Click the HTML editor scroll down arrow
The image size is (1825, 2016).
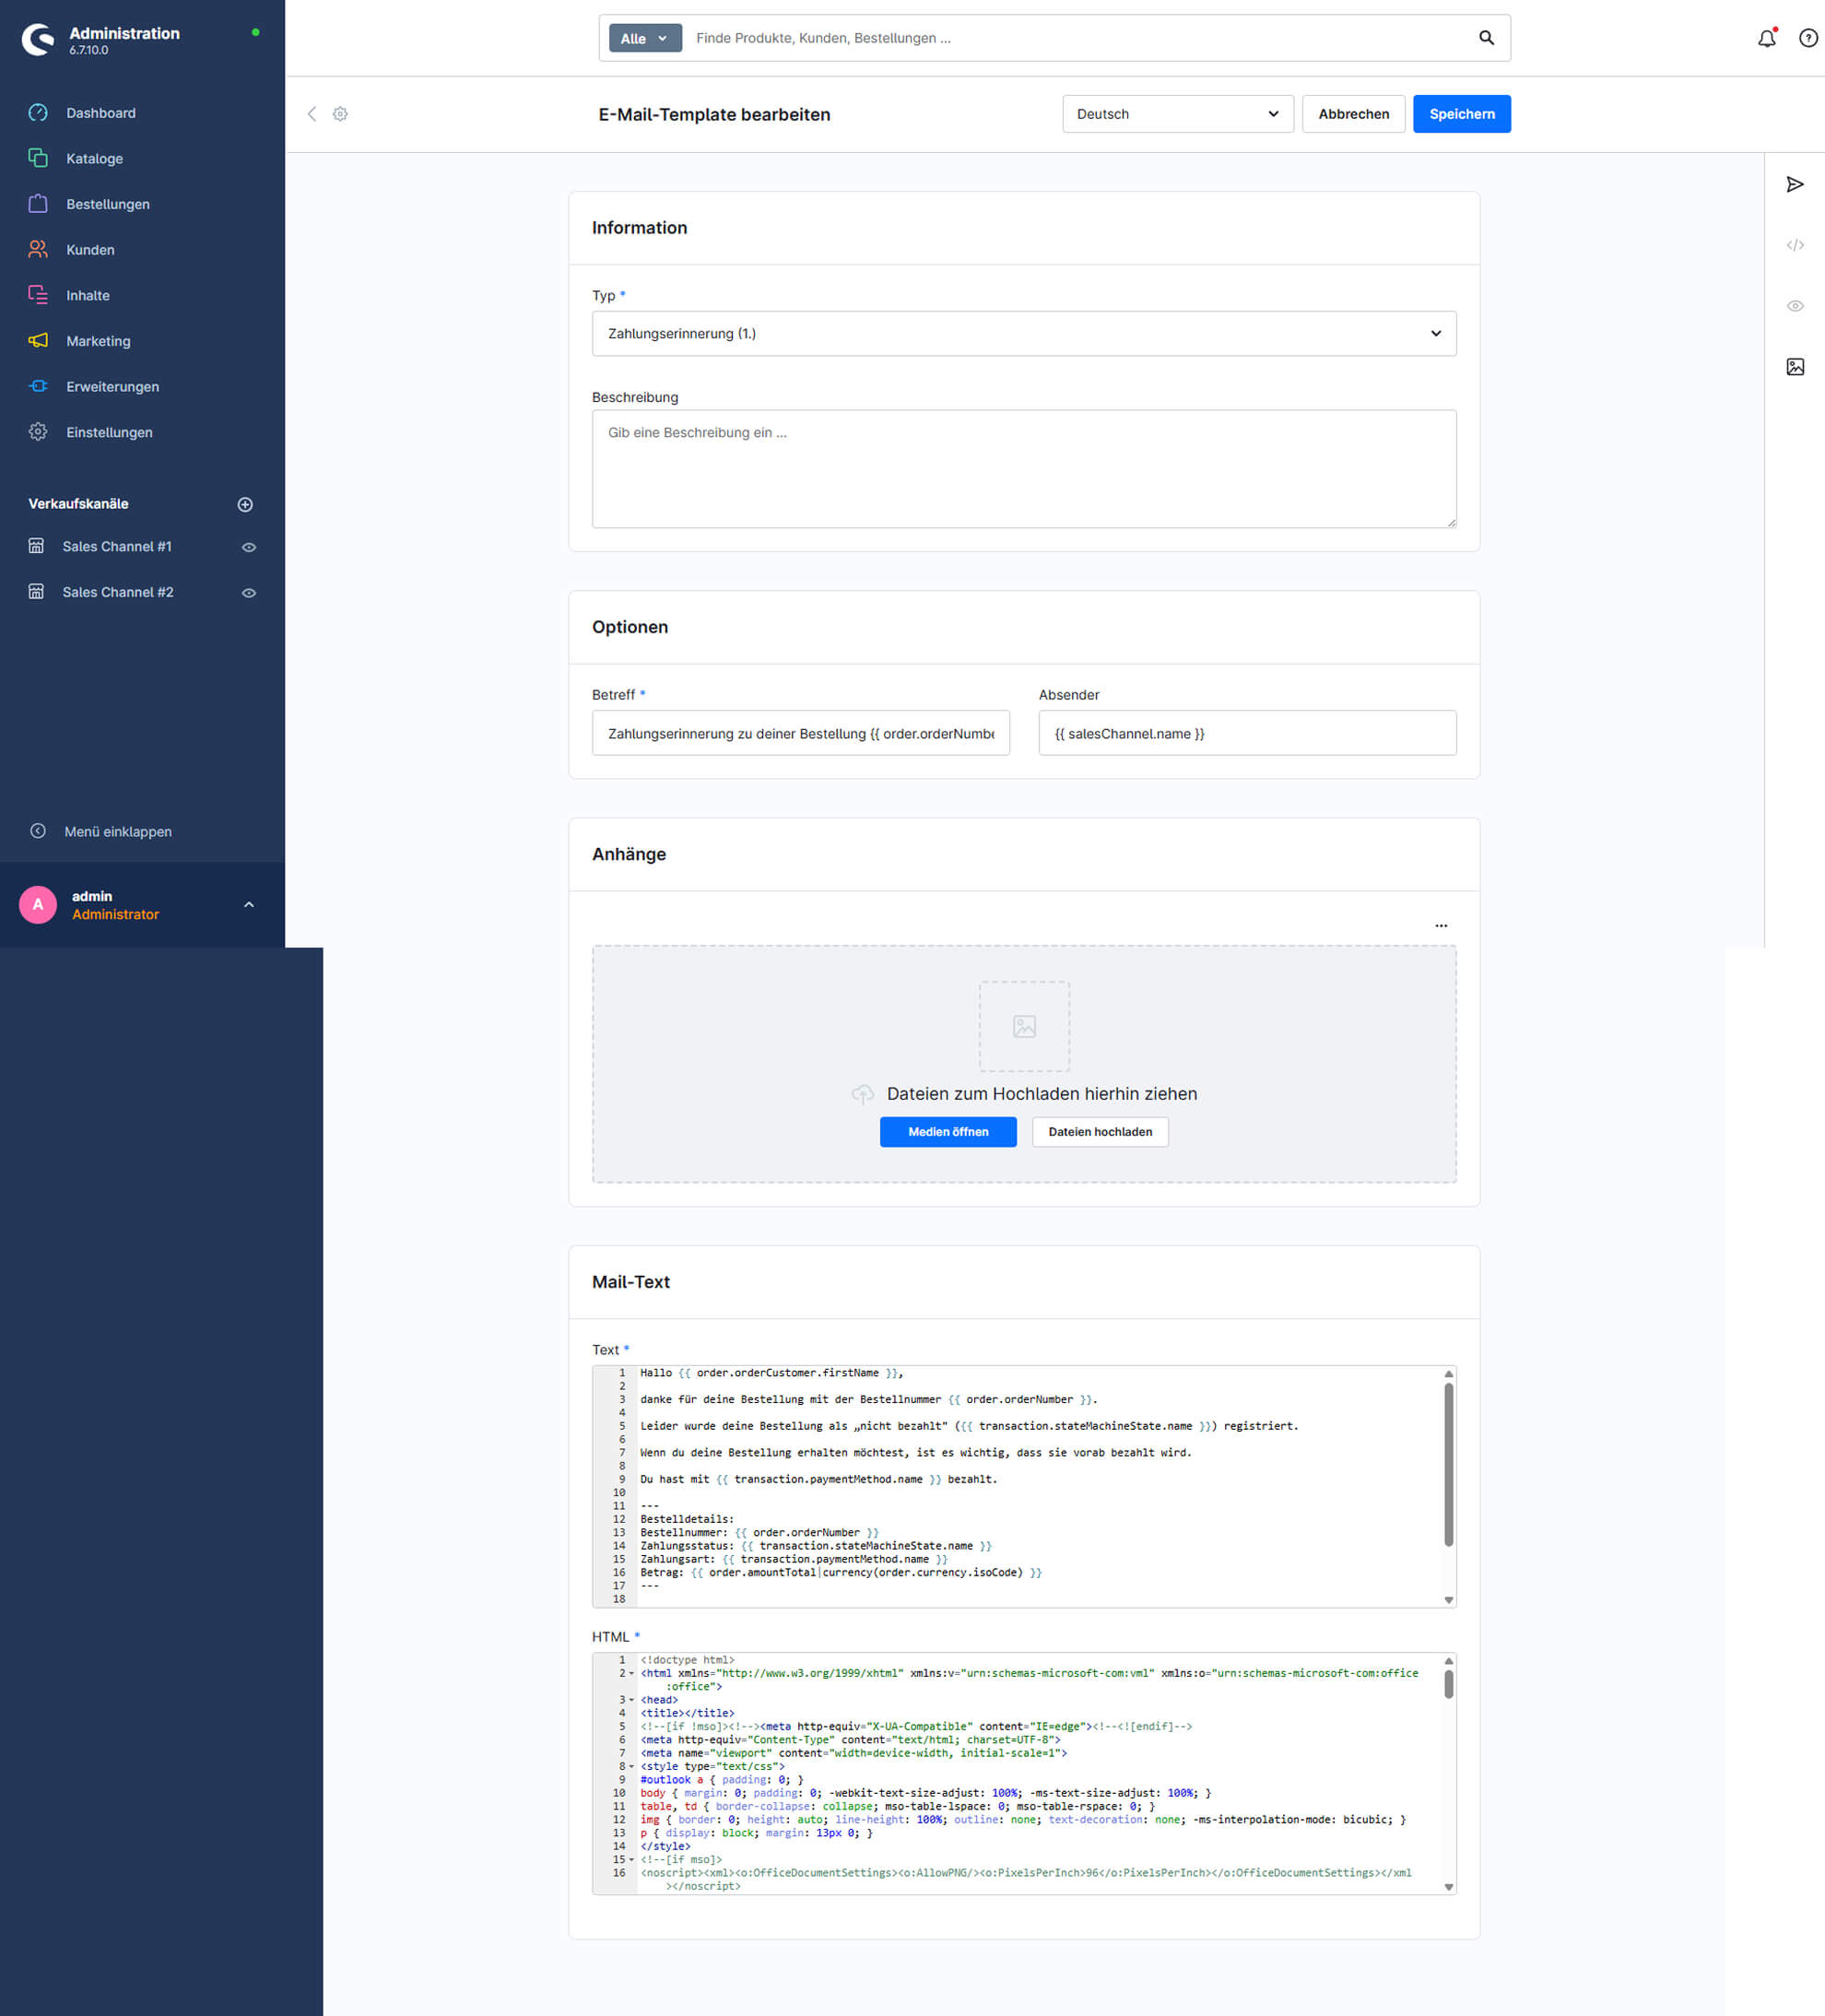(x=1448, y=1887)
